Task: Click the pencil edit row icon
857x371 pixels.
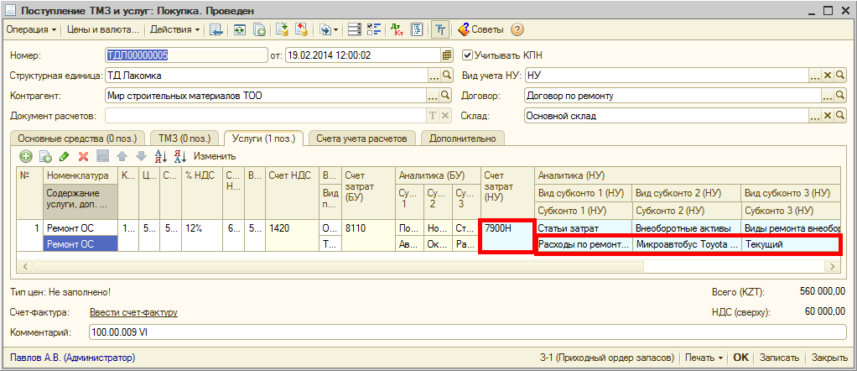Action: (65, 156)
